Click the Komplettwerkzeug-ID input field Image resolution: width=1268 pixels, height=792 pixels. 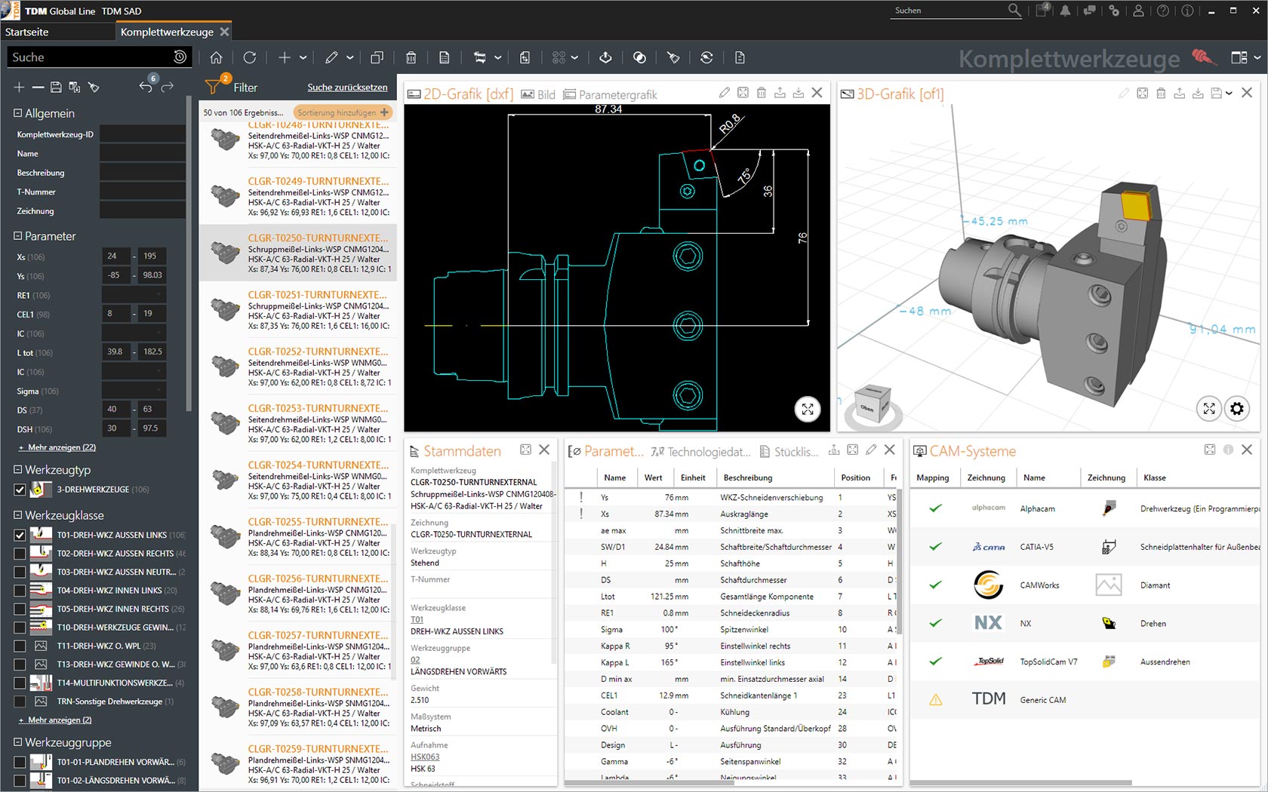(142, 134)
